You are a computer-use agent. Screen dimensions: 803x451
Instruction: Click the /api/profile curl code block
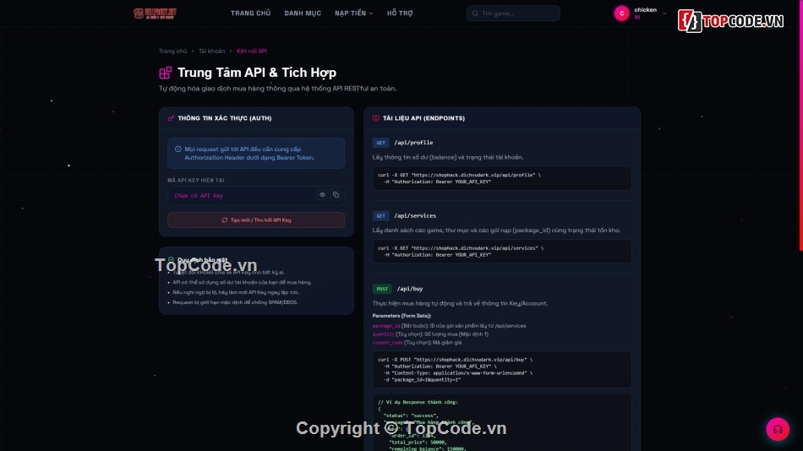click(x=502, y=179)
